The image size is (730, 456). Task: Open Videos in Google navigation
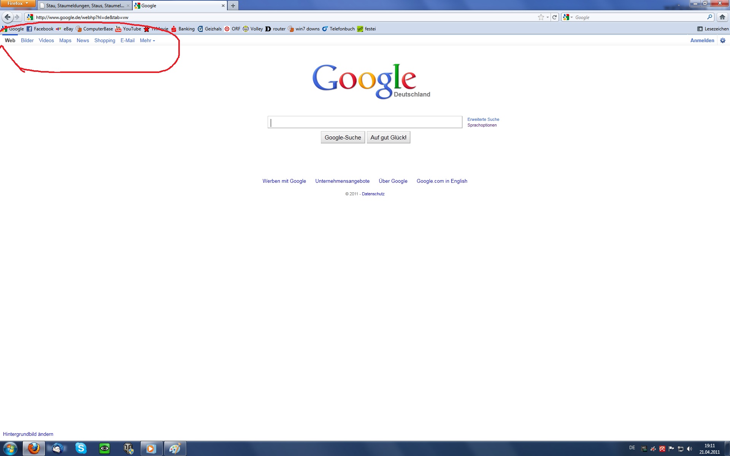46,40
